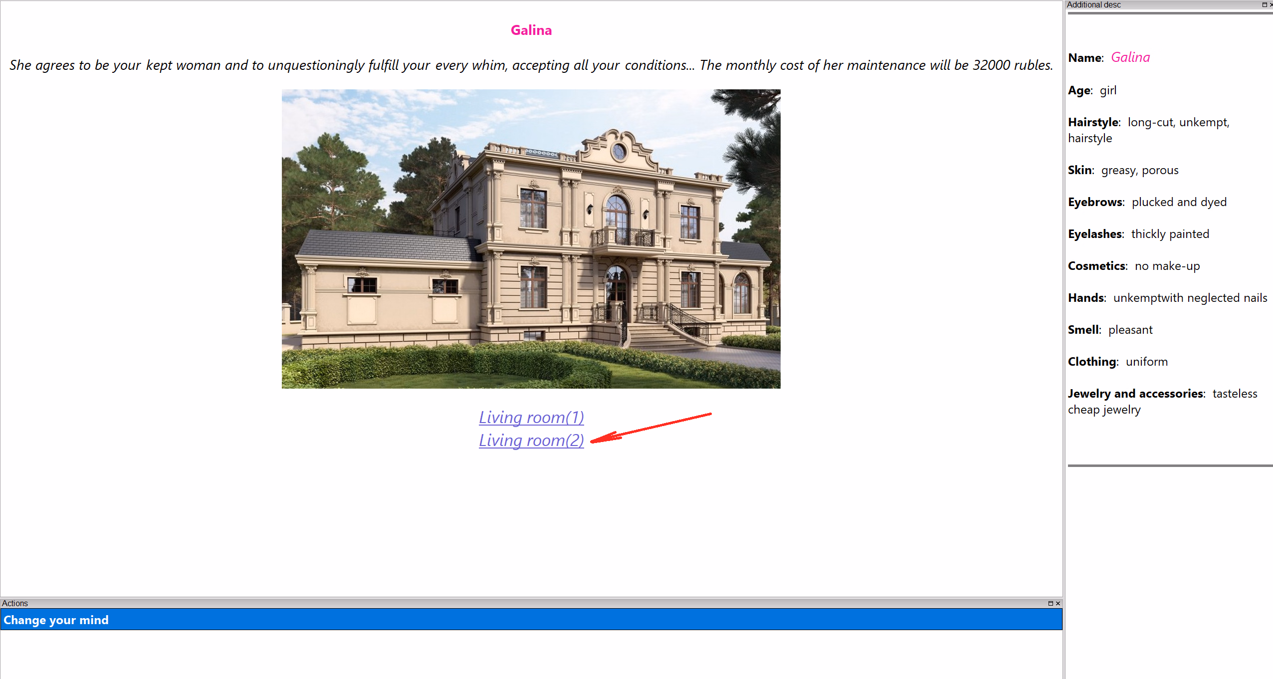1273x679 pixels.
Task: Click the empty area below Change your mind
Action: (x=531, y=654)
